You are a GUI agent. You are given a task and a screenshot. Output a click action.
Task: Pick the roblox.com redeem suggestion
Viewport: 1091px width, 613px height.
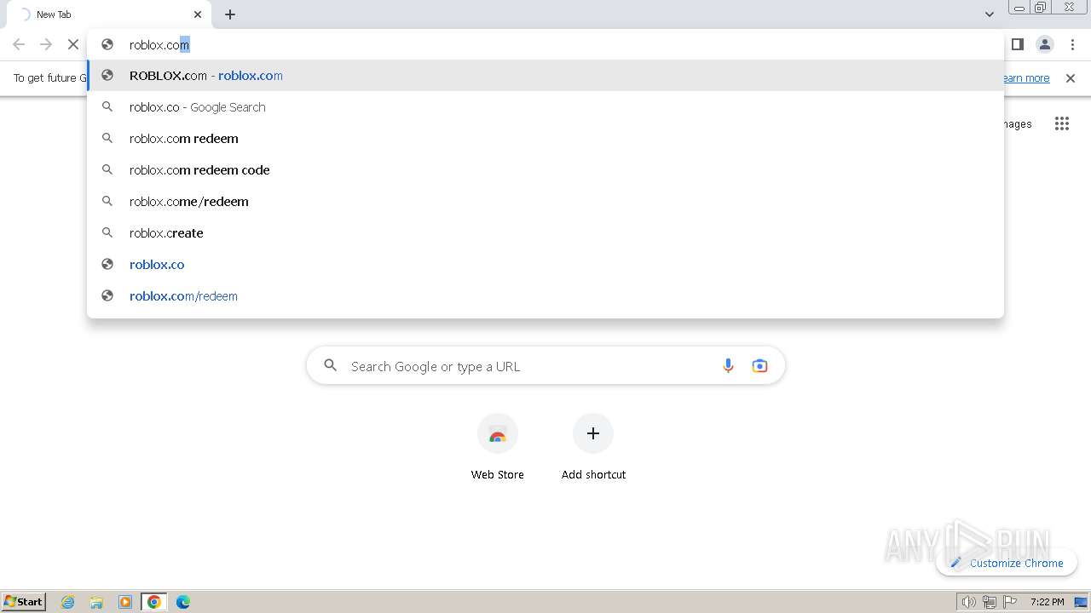545,139
